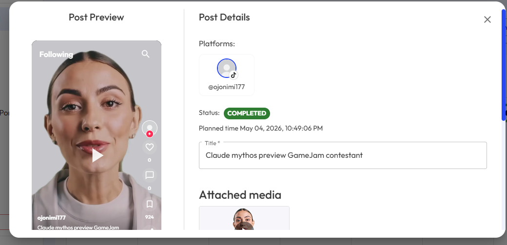Play the preview video
The width and height of the screenshot is (507, 245).
[97, 155]
